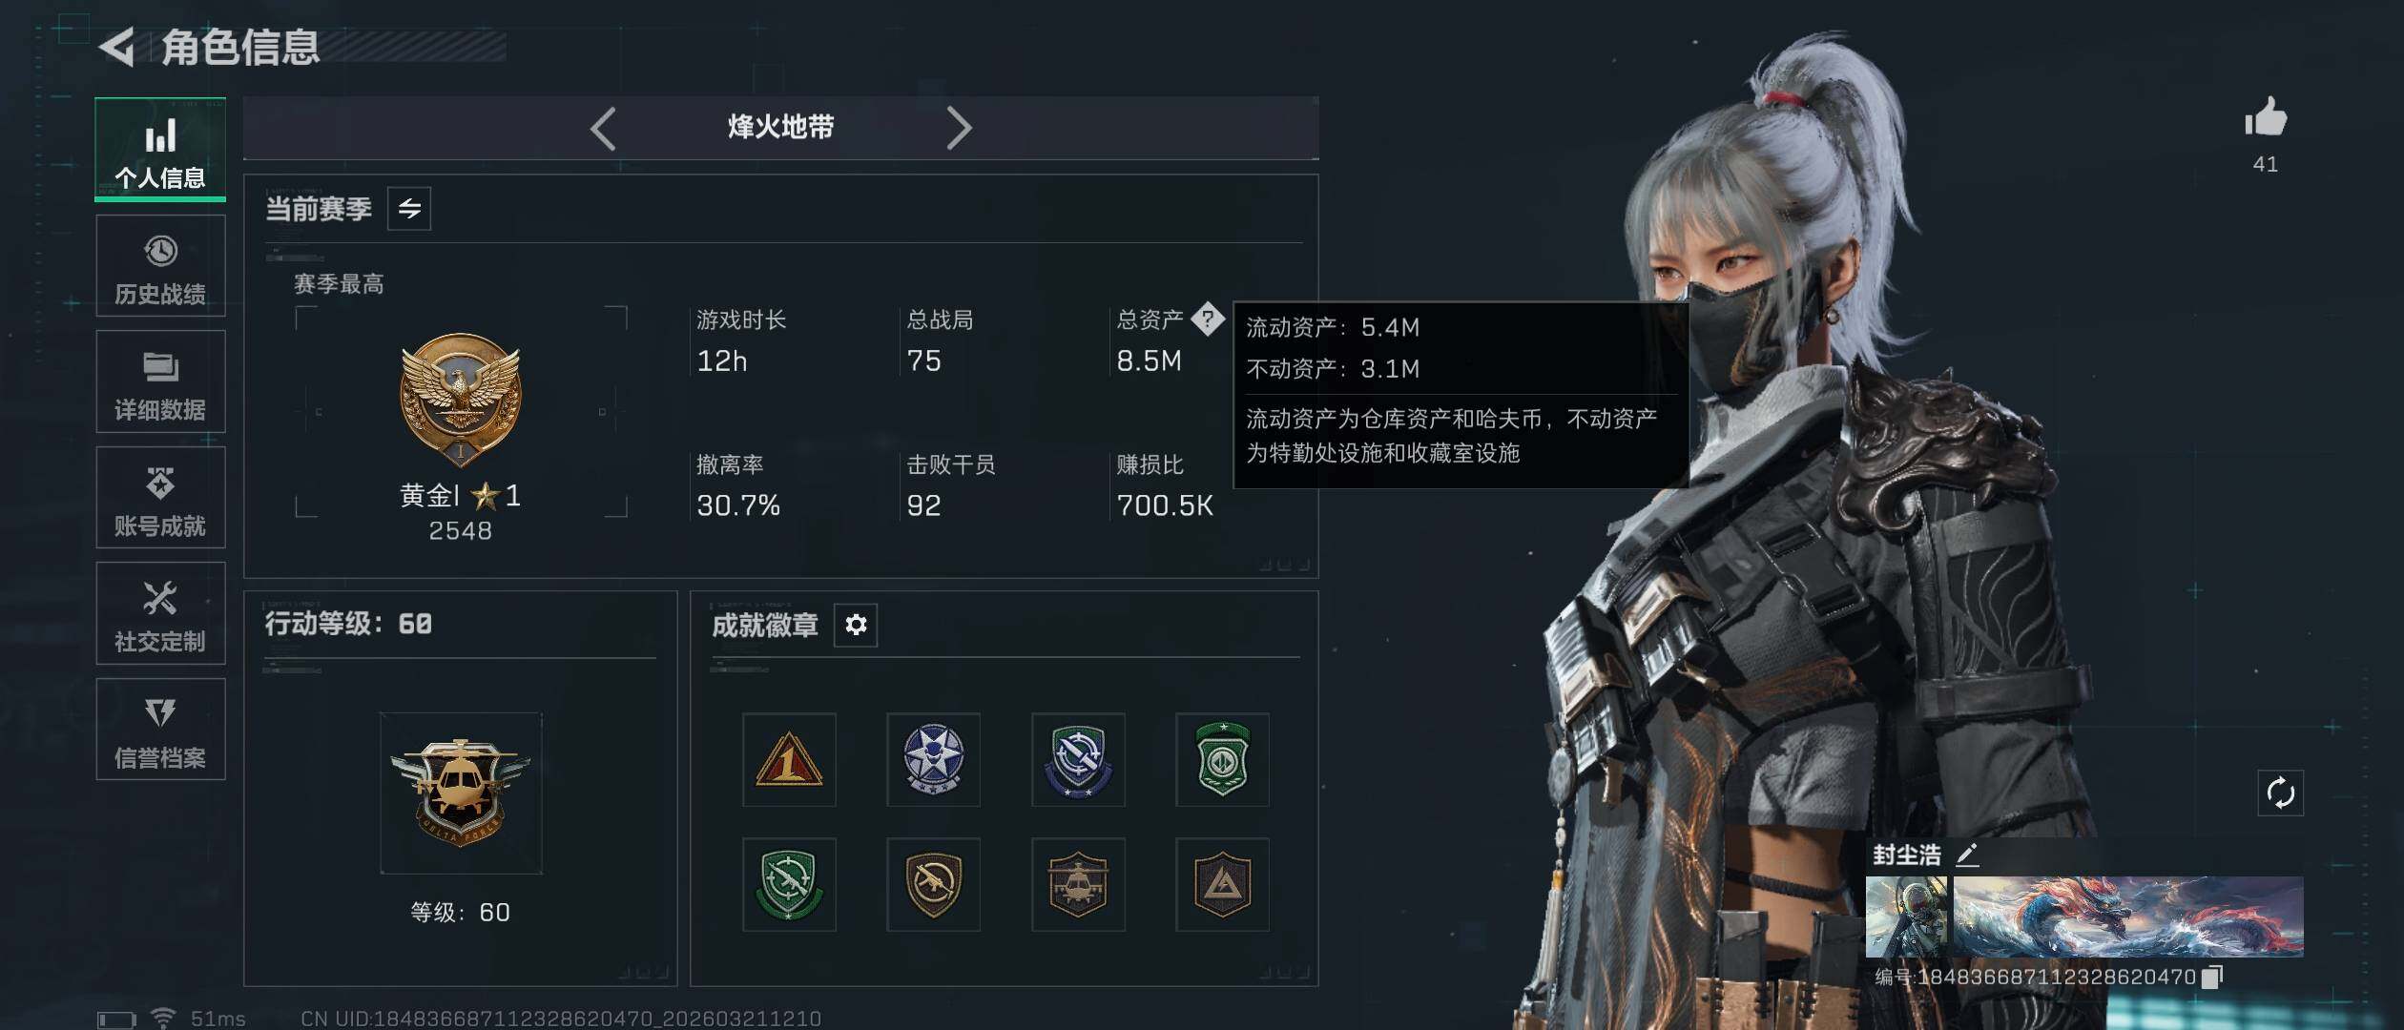The image size is (2404, 1030).
Task: Switch to the next mode after 烽火地带
Action: 959,128
